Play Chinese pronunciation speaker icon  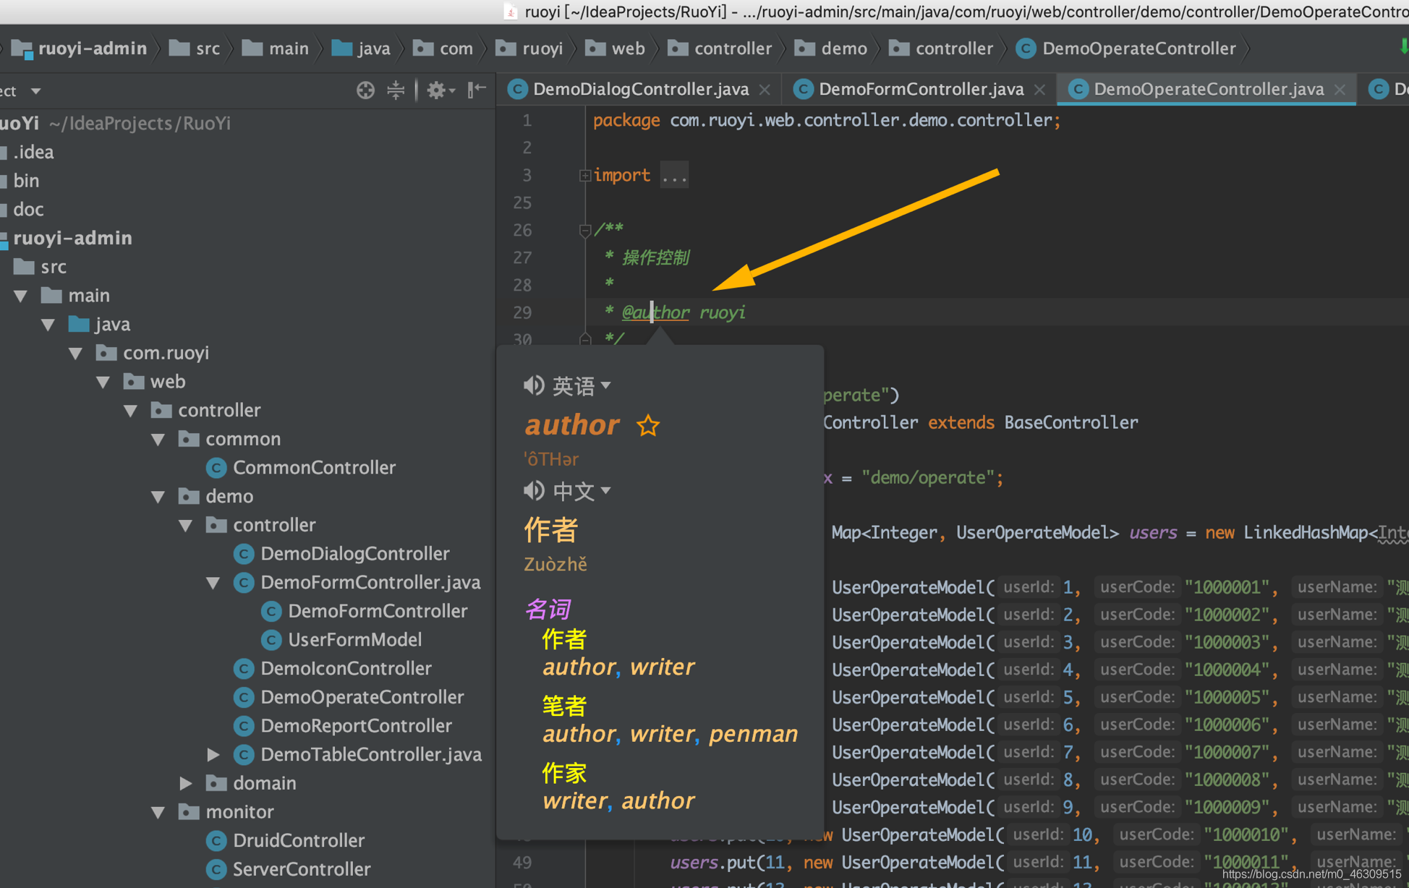pyautogui.click(x=534, y=491)
